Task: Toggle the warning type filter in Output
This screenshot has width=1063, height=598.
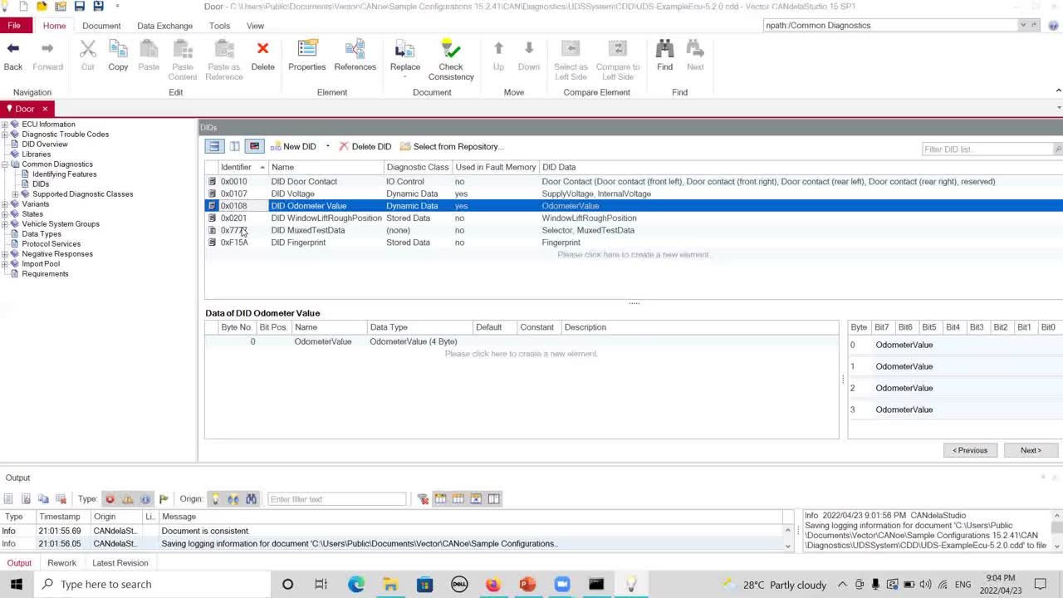Action: tap(127, 499)
